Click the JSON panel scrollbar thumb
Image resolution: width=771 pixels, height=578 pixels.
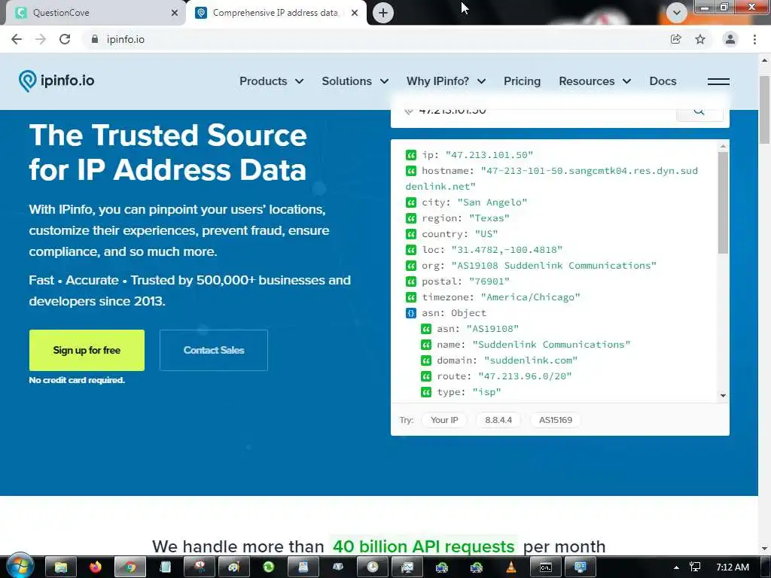coord(723,202)
